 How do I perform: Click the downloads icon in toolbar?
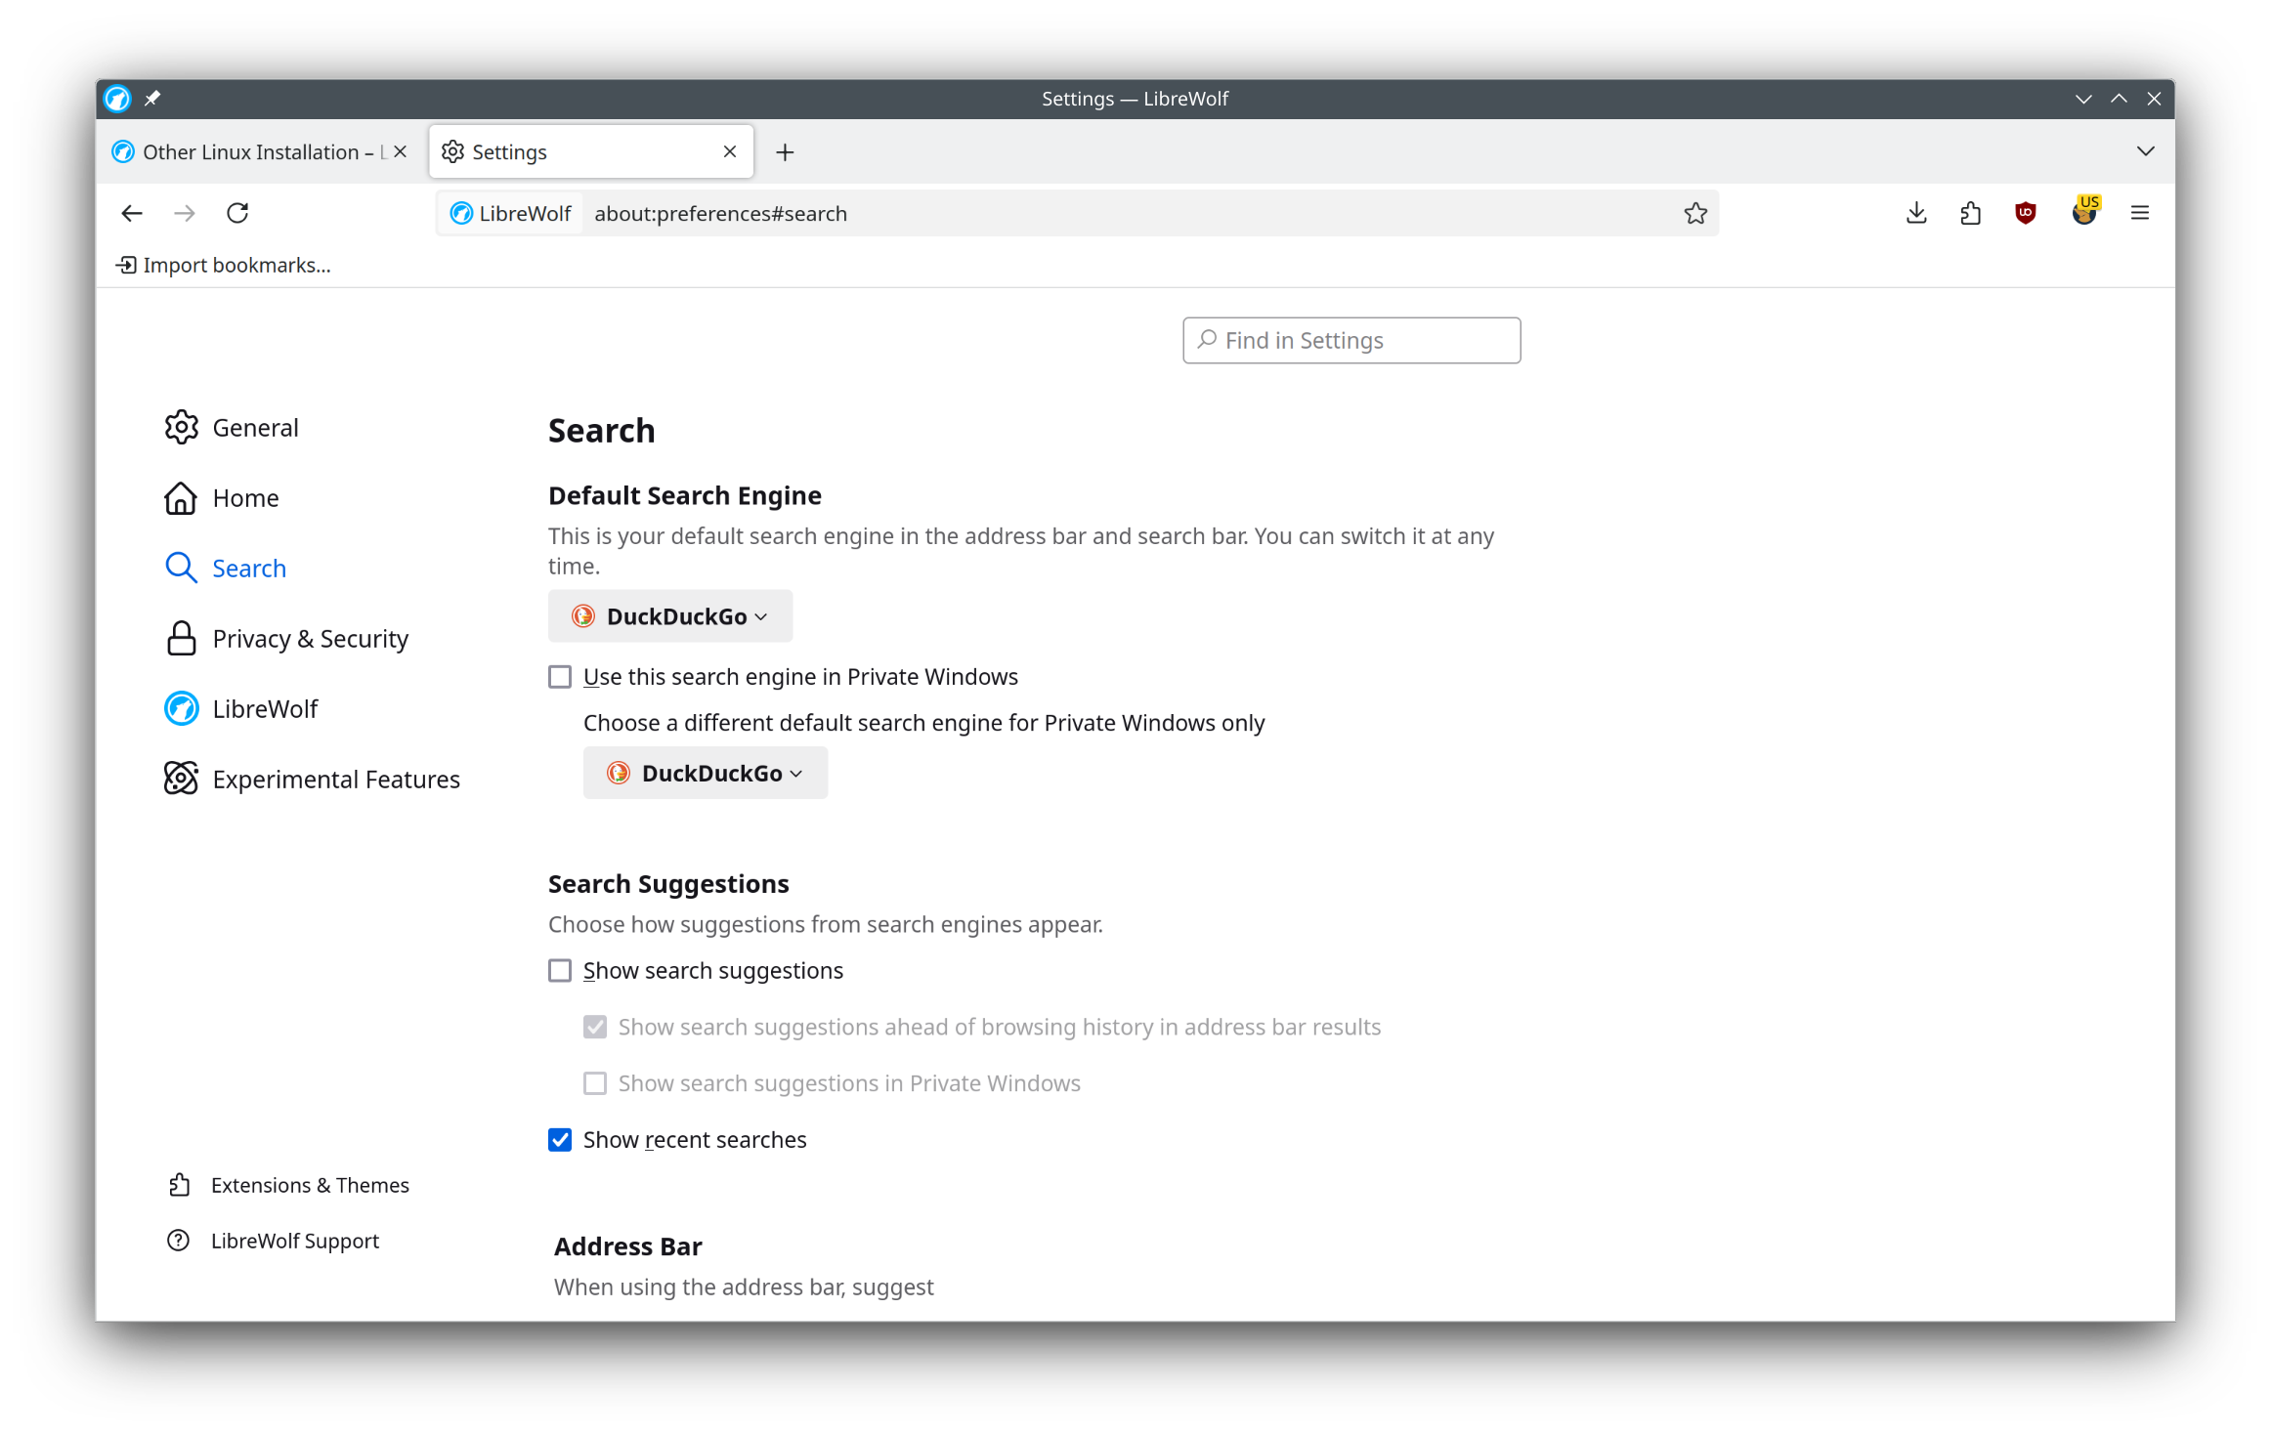(1914, 212)
